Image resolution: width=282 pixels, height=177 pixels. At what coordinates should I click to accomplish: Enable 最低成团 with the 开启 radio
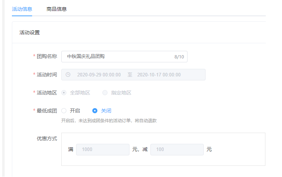click(64, 111)
